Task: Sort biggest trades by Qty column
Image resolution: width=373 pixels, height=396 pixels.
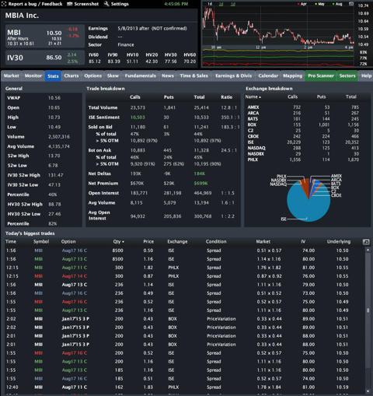Action: pyautogui.click(x=118, y=241)
